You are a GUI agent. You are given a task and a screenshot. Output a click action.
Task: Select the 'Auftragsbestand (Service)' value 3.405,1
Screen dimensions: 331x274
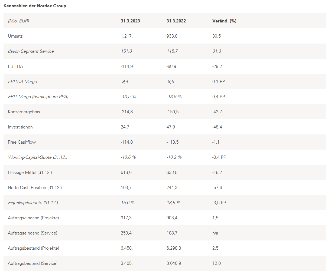pyautogui.click(x=128, y=263)
